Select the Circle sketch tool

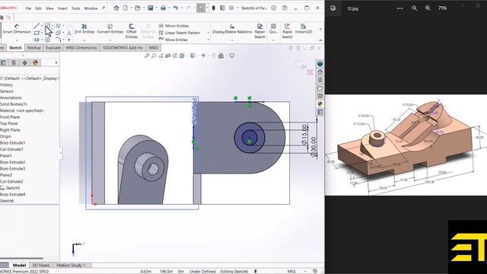click(x=47, y=26)
